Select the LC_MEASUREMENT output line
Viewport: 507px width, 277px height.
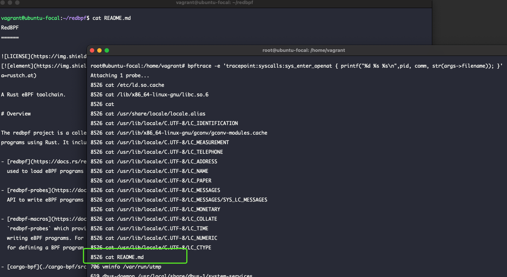160,142
